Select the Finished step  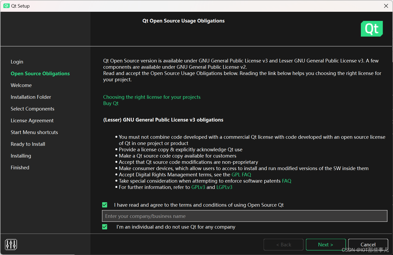(x=20, y=167)
